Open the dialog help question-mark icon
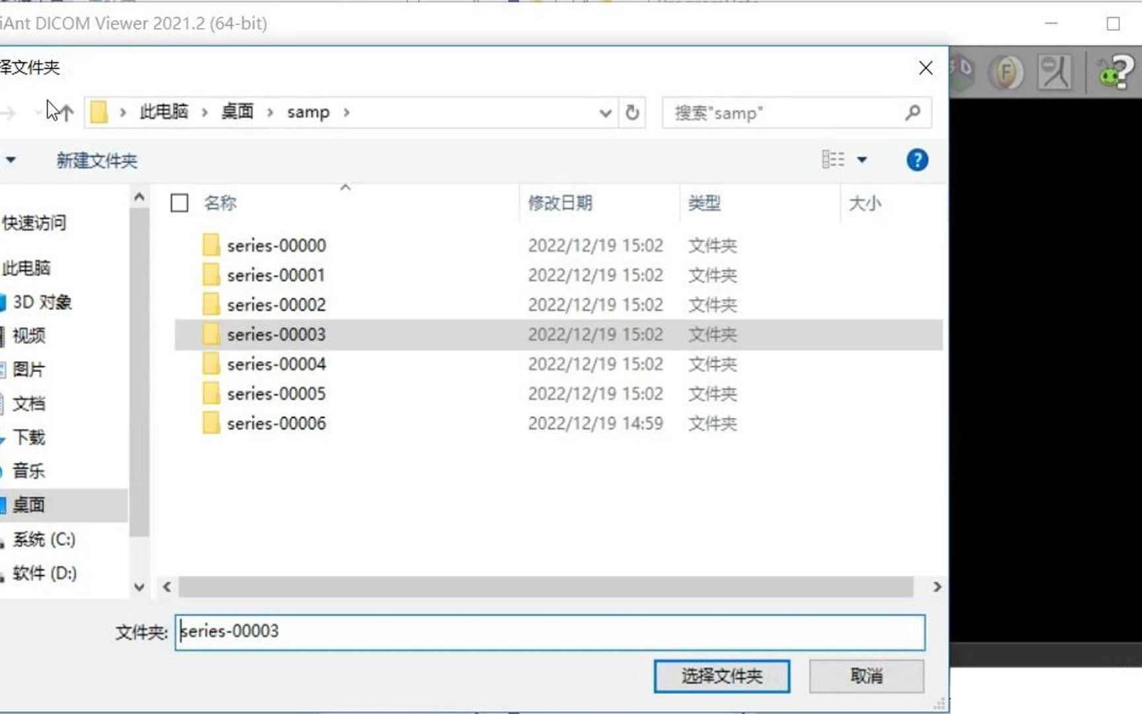Viewport: 1142px width, 714px height. [917, 160]
